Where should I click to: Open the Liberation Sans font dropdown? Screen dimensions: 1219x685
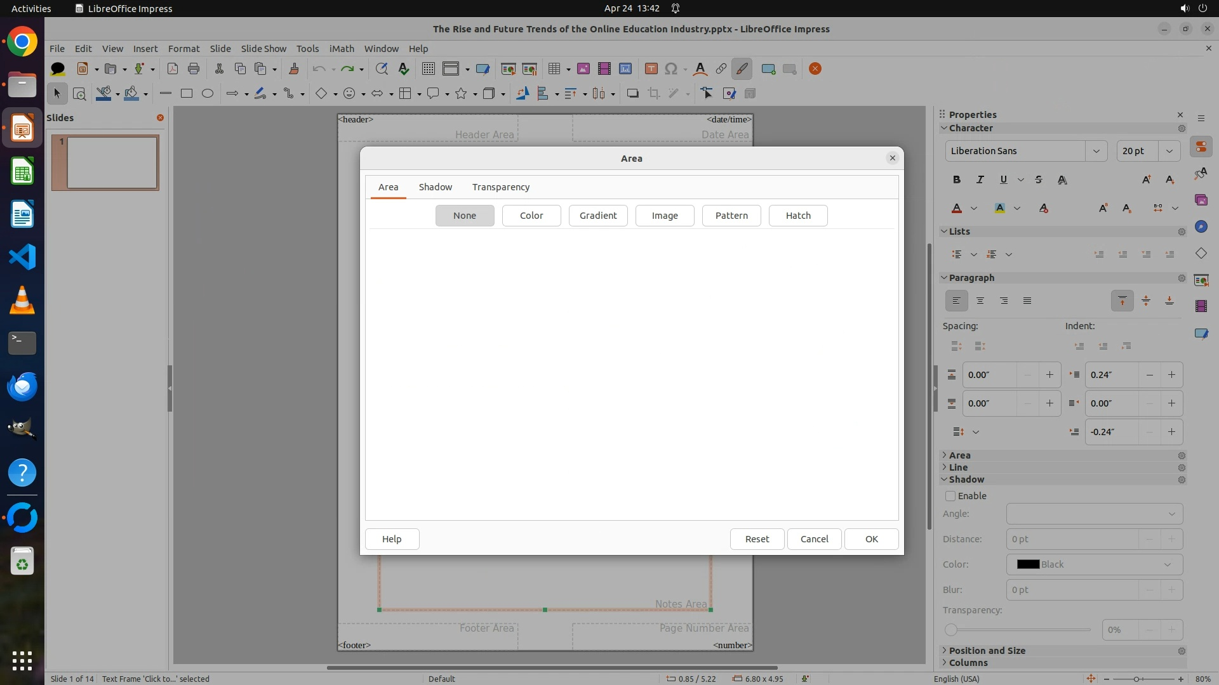click(x=1096, y=151)
